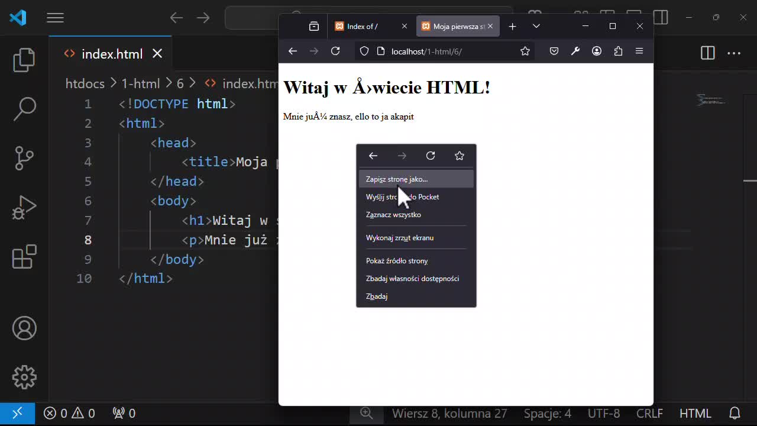Open Firefox recent browsing tab icon
This screenshot has width=757, height=426.
[314, 26]
